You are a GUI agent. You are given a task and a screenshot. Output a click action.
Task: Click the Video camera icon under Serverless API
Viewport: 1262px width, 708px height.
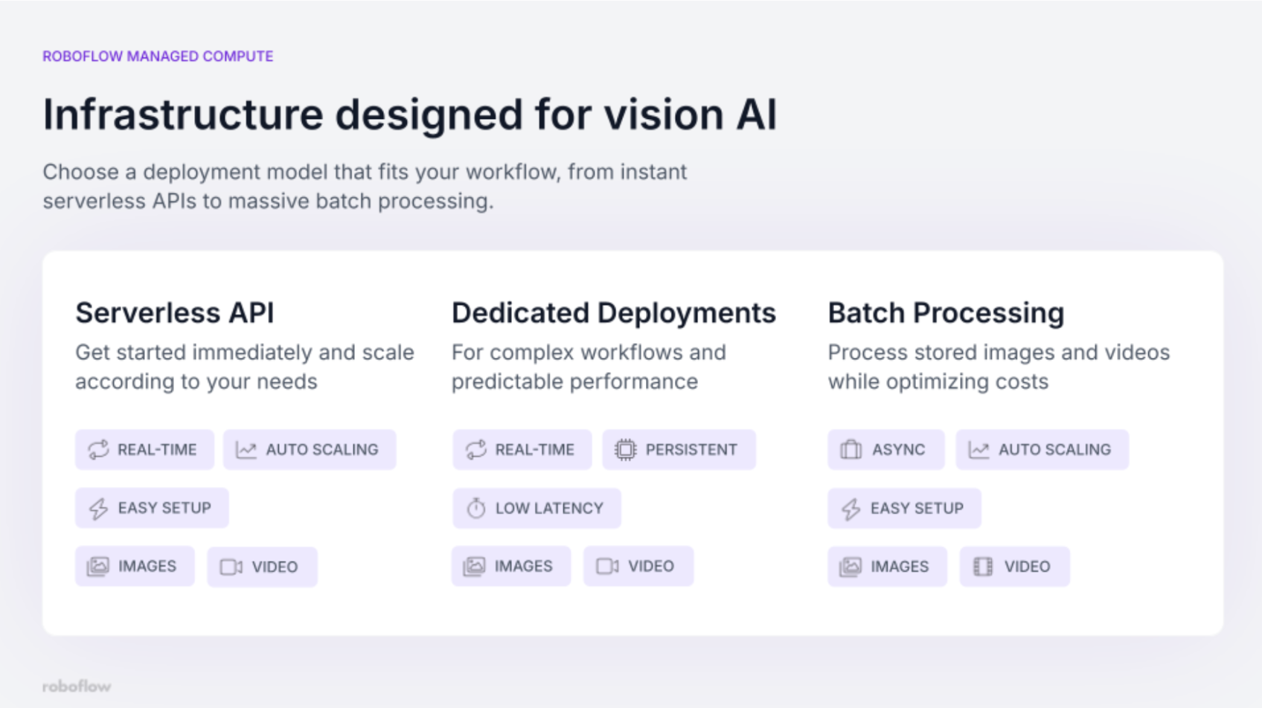click(x=231, y=567)
